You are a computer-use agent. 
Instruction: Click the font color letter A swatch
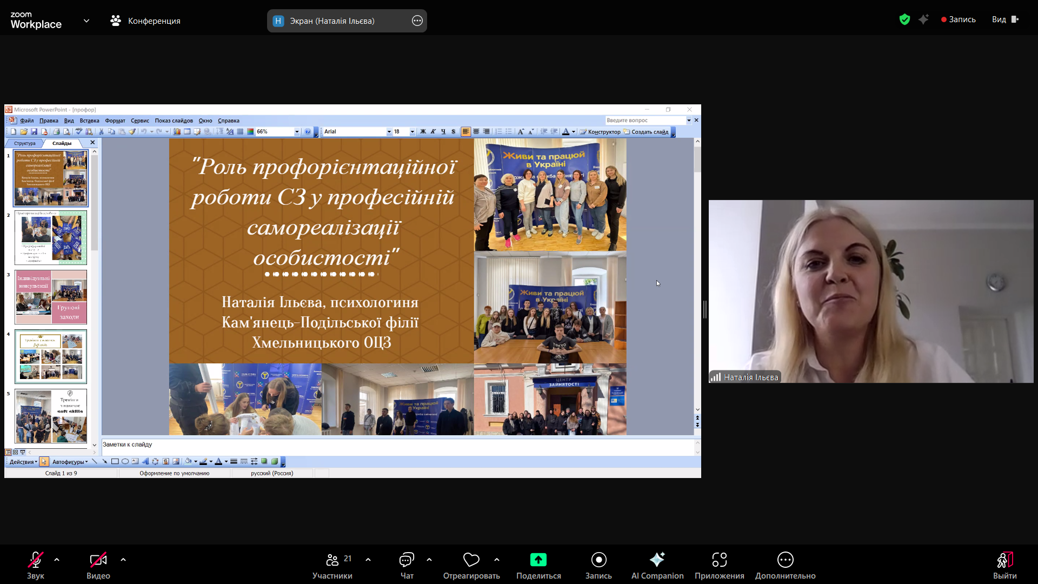pyautogui.click(x=565, y=132)
